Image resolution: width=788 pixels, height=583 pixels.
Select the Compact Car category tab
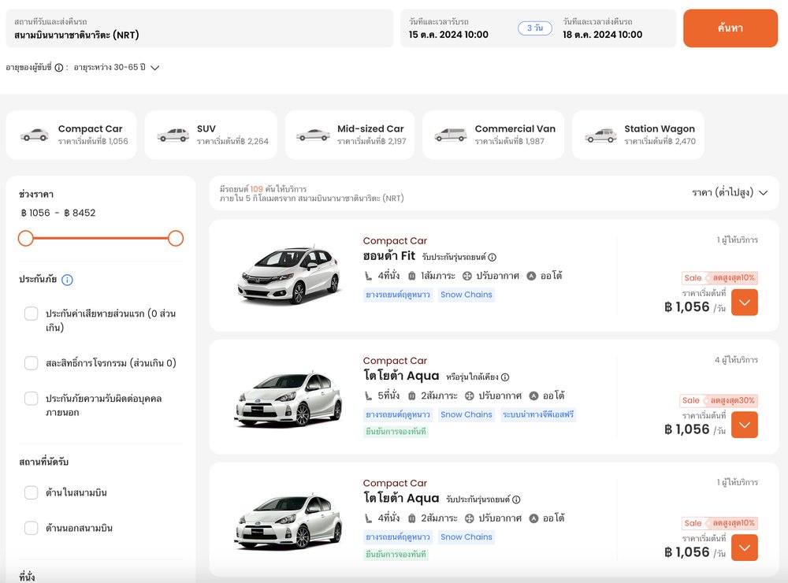(x=72, y=135)
